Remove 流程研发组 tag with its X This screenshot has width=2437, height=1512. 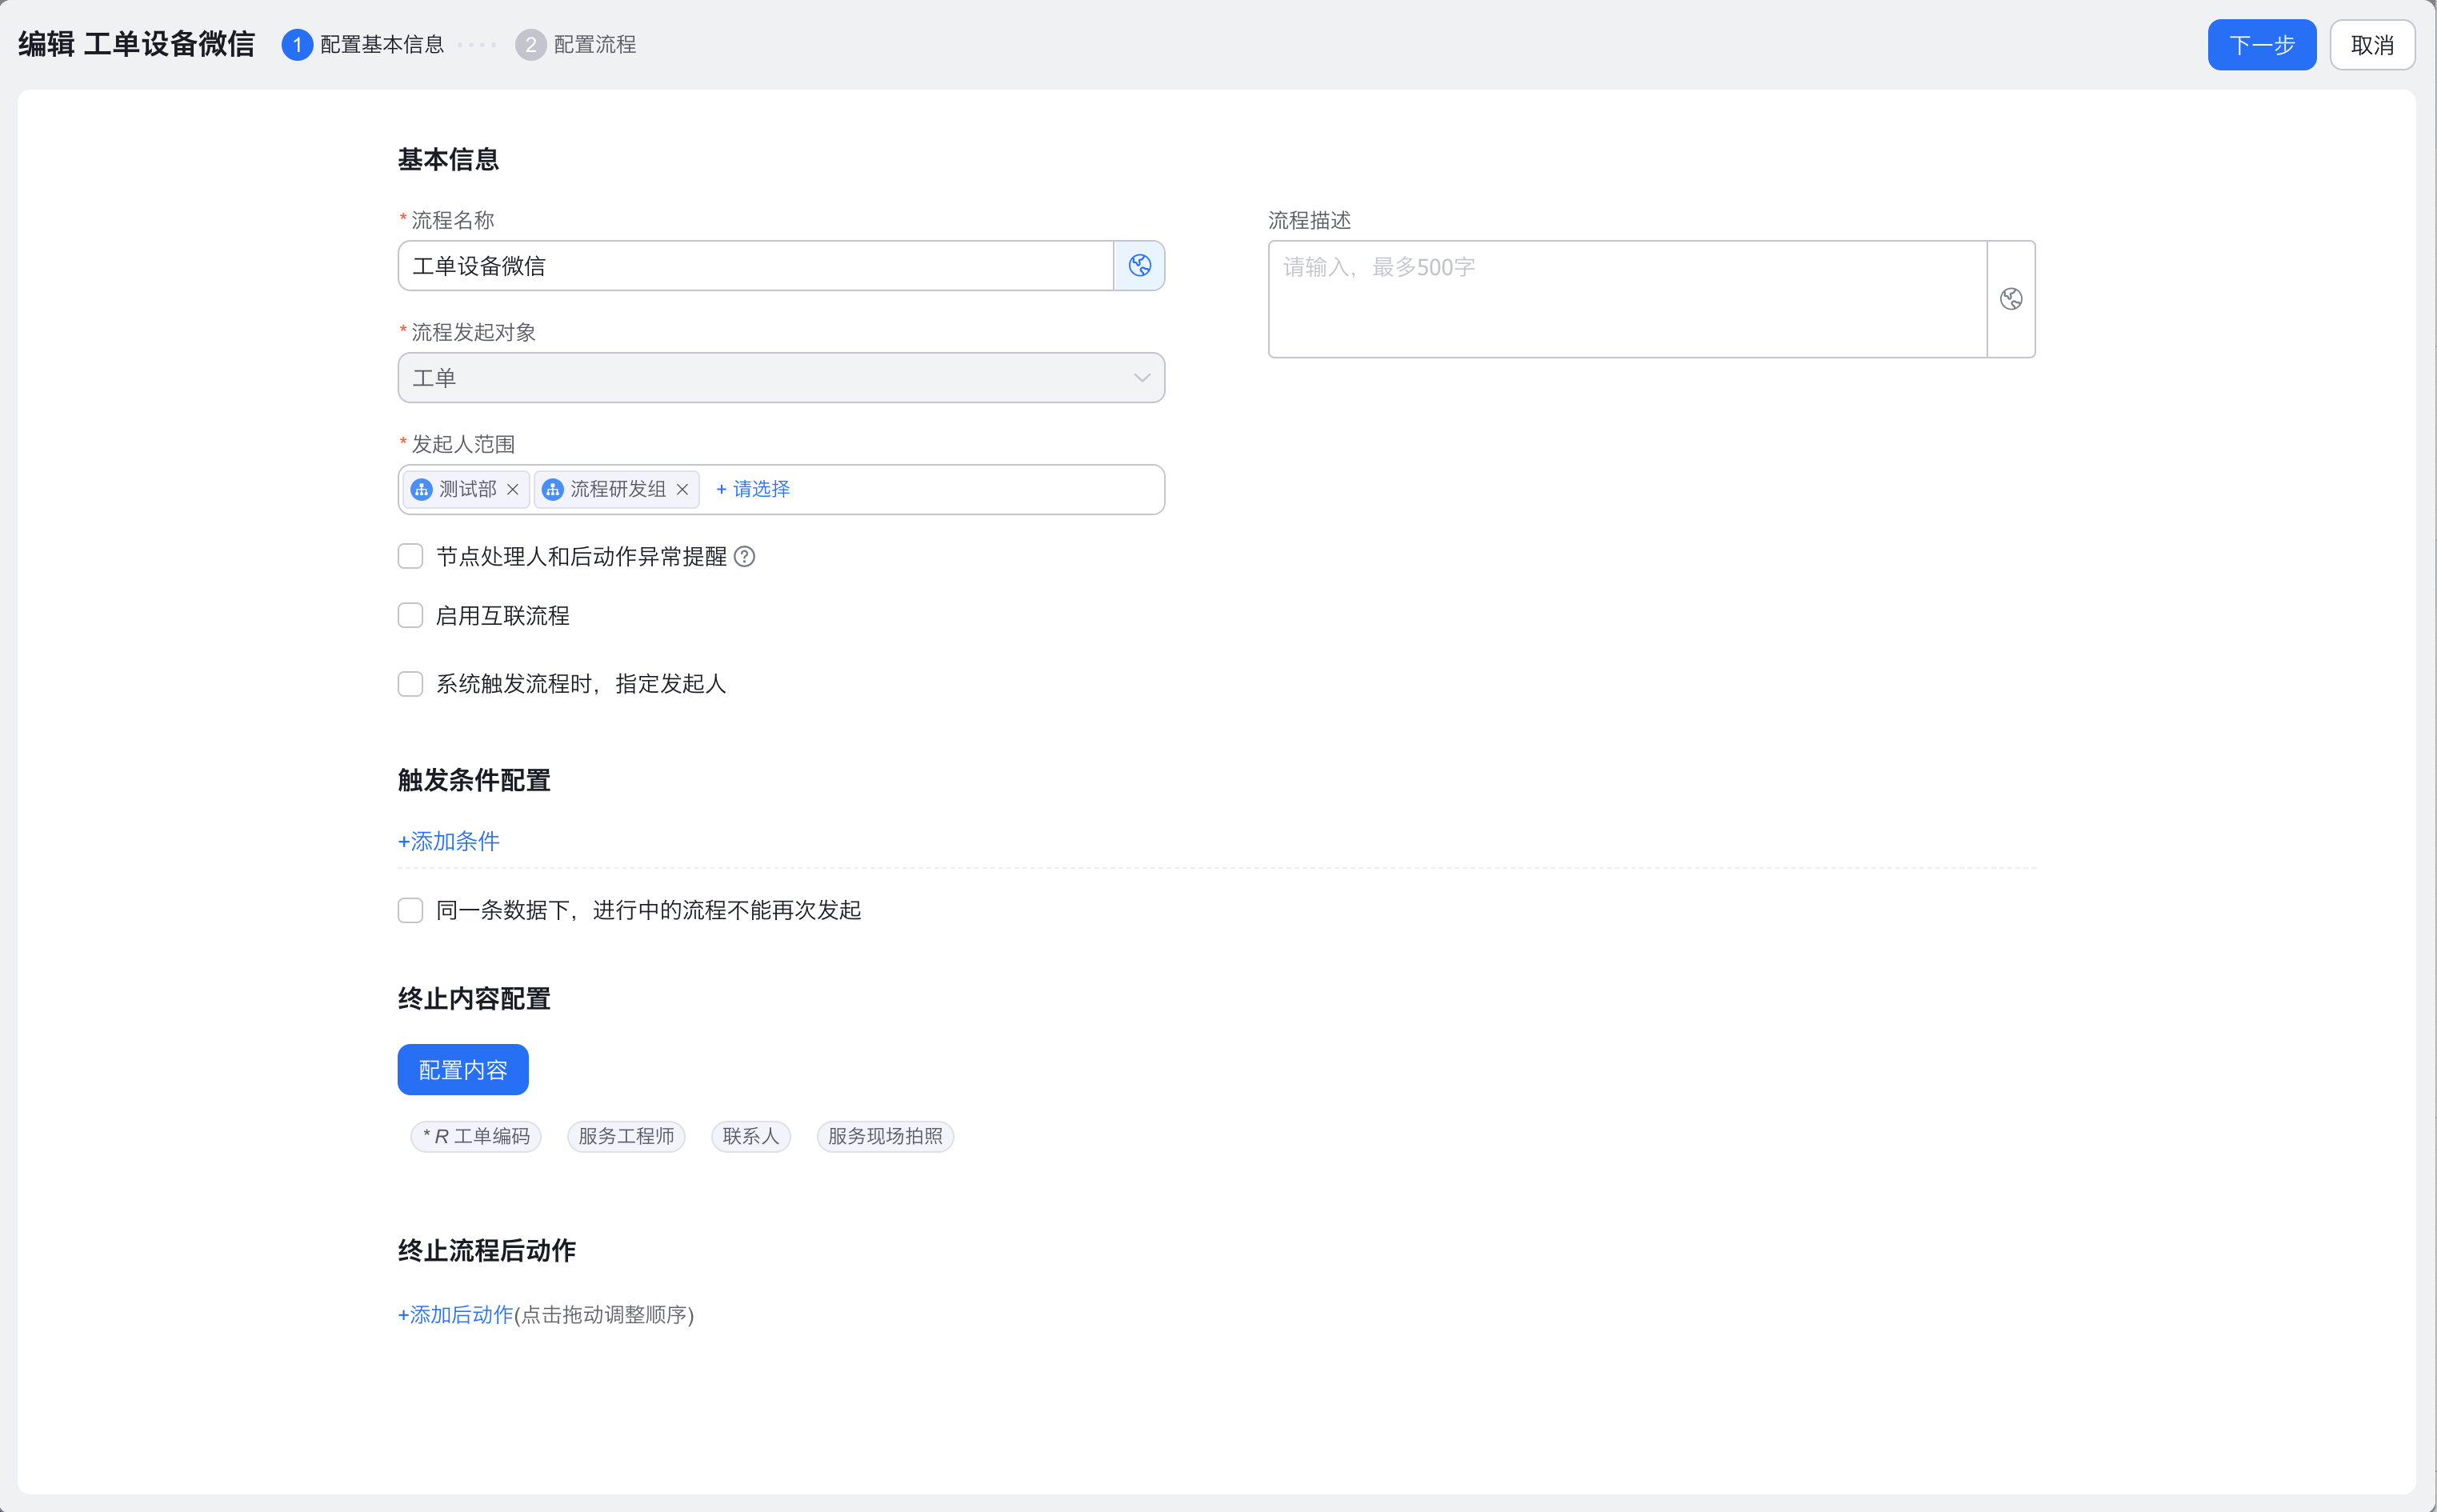(x=682, y=489)
